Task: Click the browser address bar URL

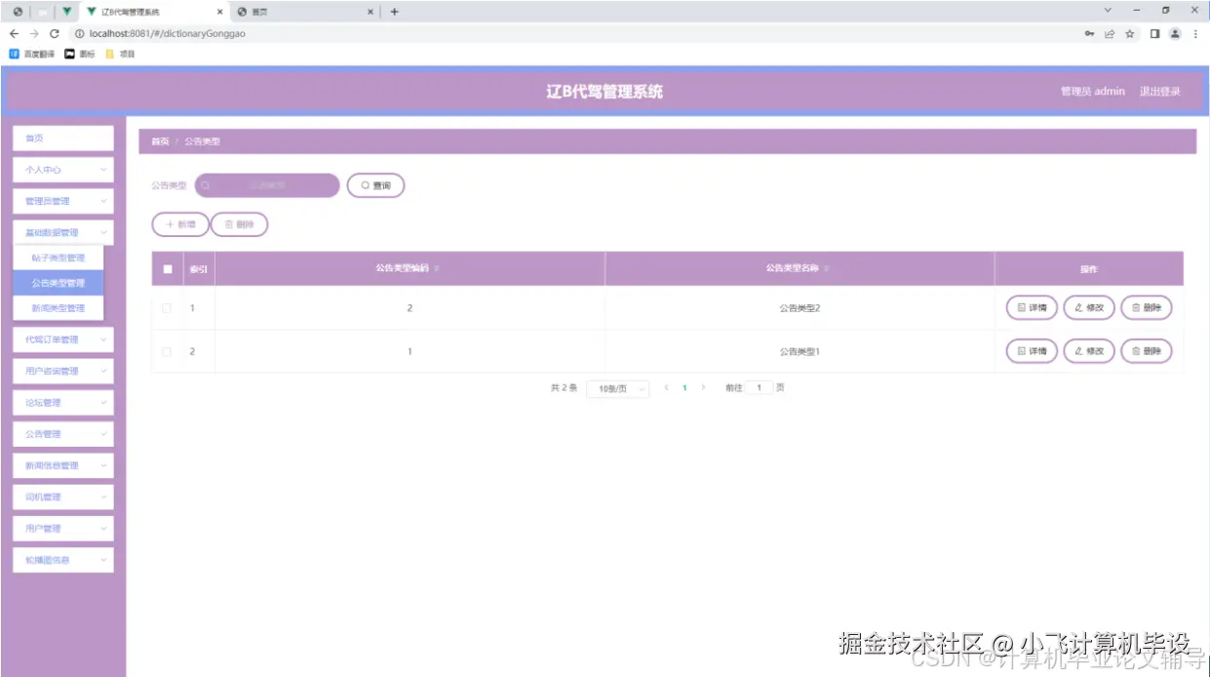Action: point(168,33)
